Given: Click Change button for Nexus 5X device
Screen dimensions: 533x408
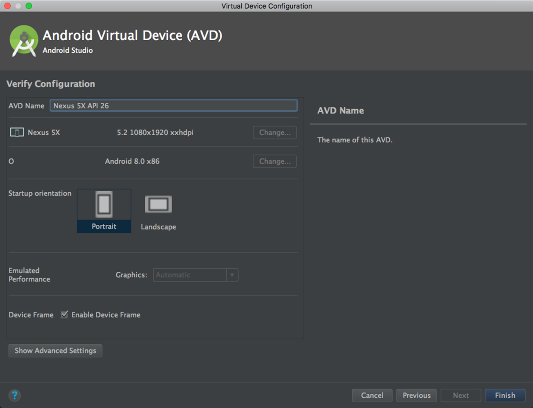Looking at the screenshot, I should pos(275,133).
